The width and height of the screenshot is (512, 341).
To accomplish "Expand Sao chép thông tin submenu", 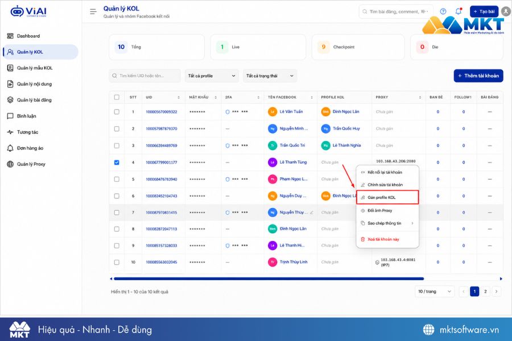I will (x=387, y=223).
